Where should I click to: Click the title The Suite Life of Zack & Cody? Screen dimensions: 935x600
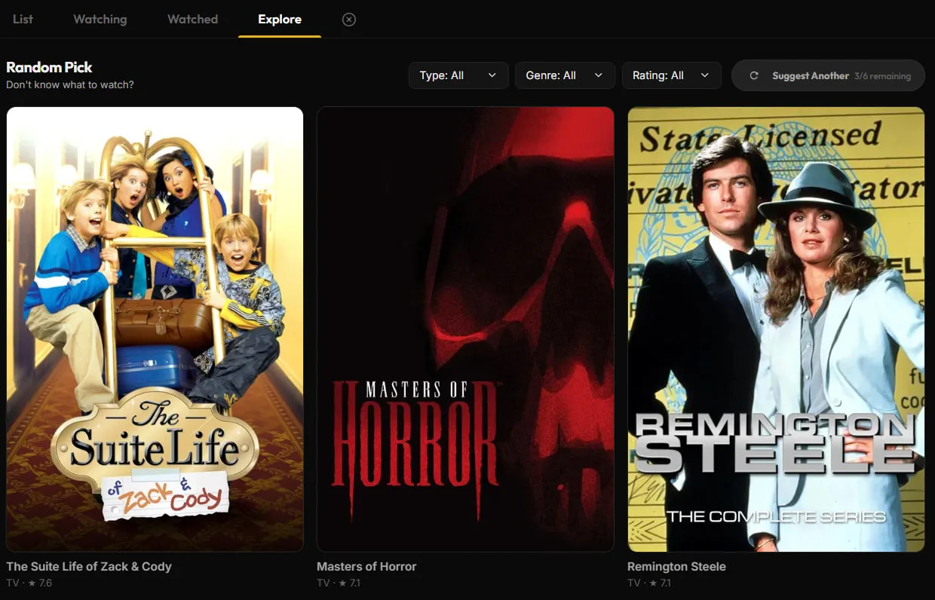click(x=89, y=567)
